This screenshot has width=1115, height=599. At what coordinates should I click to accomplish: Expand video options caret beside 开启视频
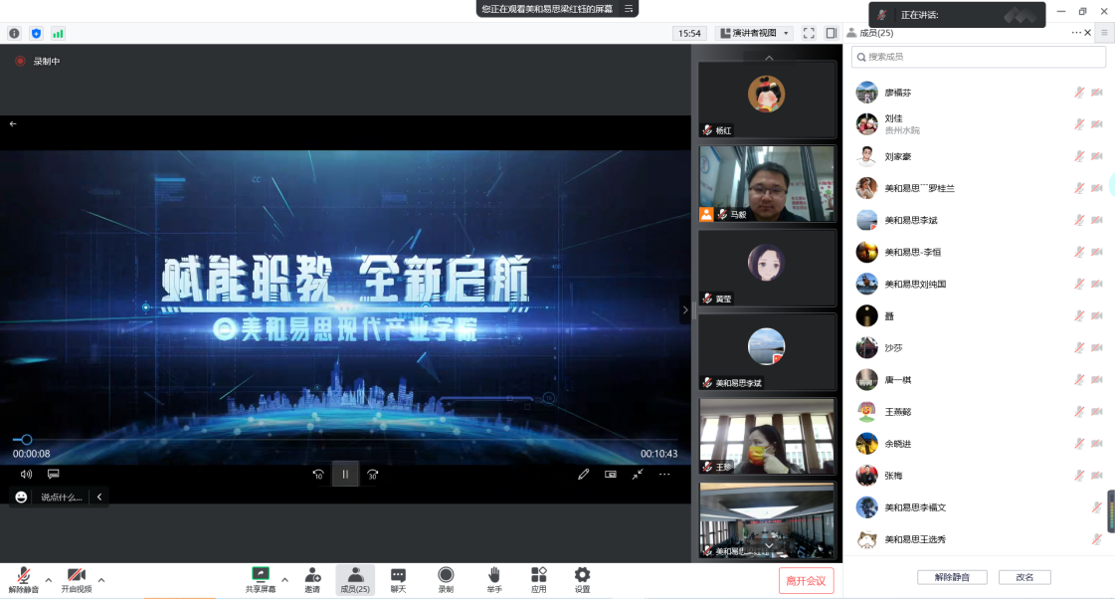coord(101,580)
